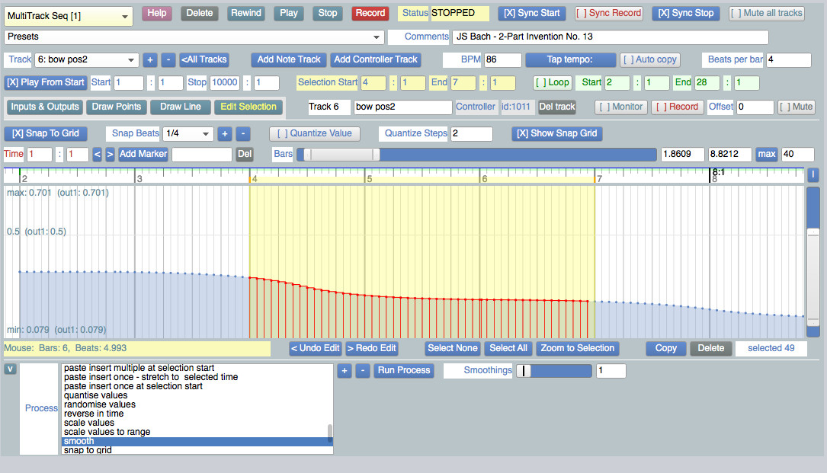This screenshot has height=473, width=827.
Task: Click Zoom to Selection button
Action: [578, 348]
